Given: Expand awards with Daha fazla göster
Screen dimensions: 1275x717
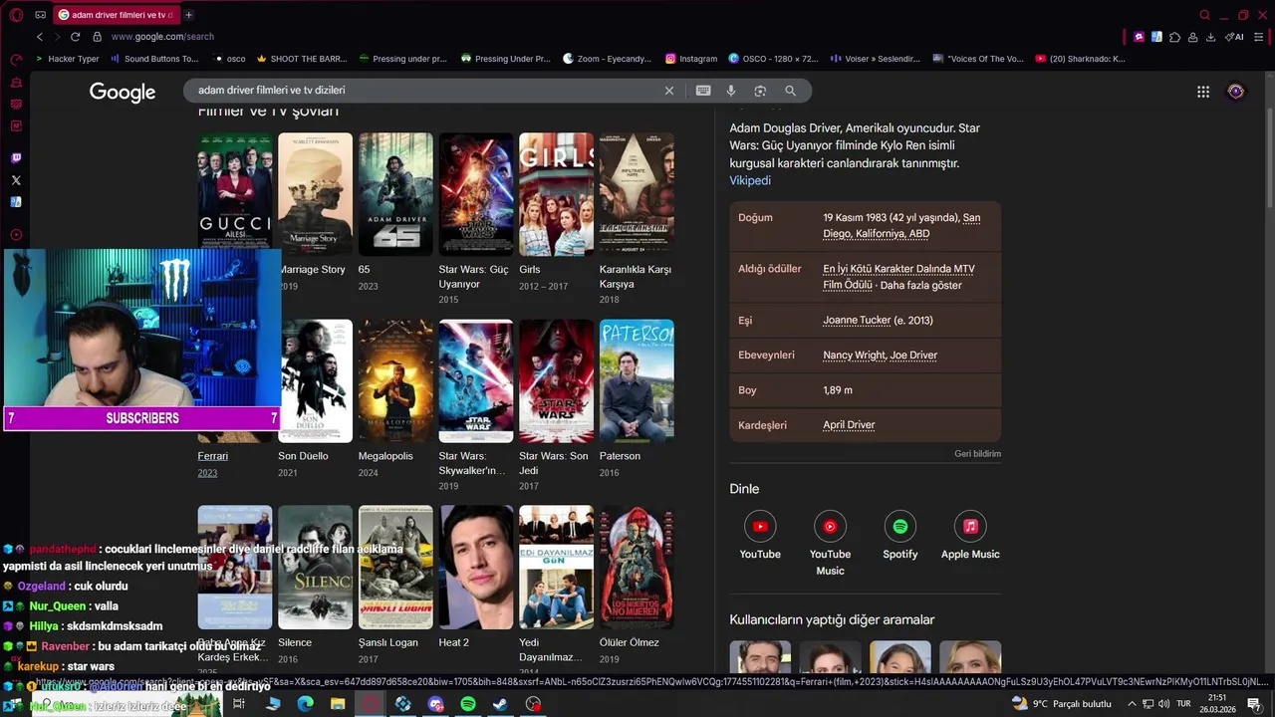Looking at the screenshot, I should click(x=920, y=285).
